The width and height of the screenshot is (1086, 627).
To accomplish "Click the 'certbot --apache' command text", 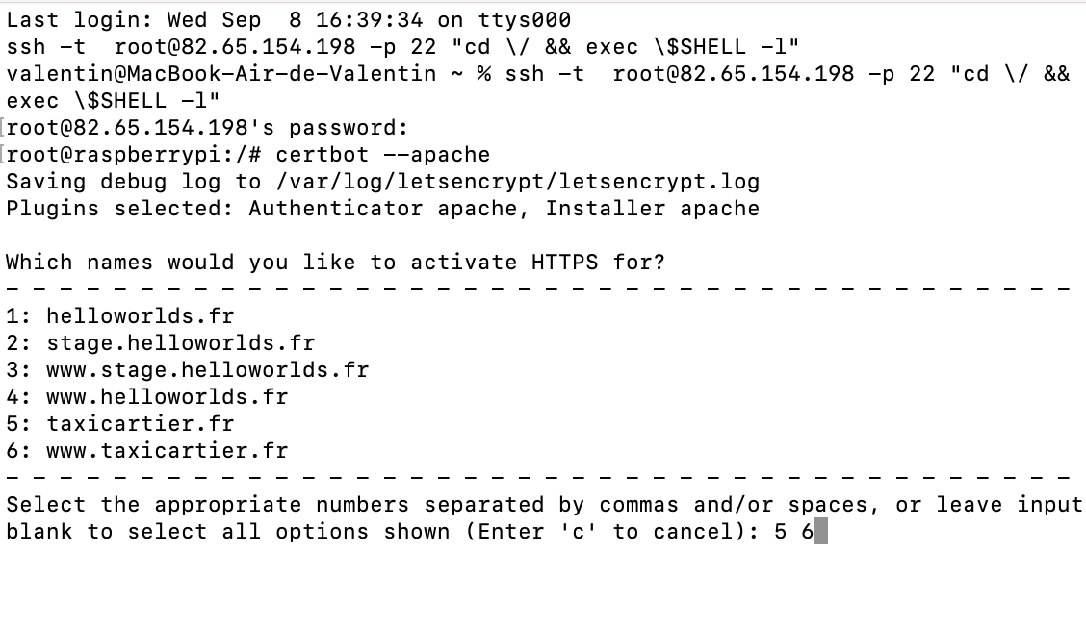I will click(x=383, y=154).
